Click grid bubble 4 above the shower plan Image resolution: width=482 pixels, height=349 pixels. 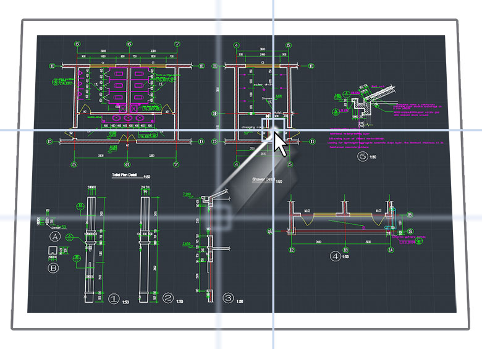pyautogui.click(x=236, y=45)
